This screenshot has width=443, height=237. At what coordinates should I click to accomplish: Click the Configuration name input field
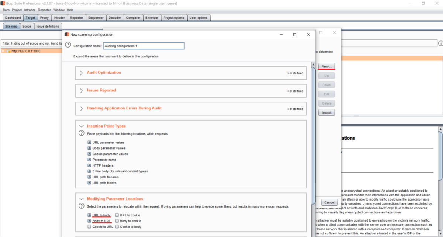tap(144, 46)
